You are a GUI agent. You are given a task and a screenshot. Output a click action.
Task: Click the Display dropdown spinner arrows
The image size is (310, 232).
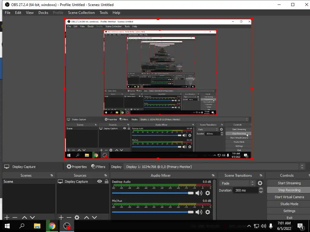tap(302, 167)
